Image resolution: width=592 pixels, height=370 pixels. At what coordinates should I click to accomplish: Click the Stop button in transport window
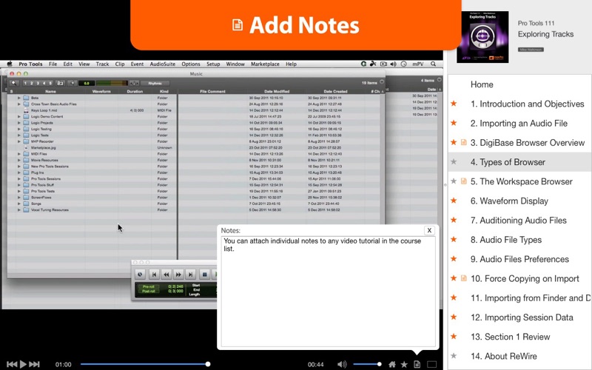coord(205,275)
